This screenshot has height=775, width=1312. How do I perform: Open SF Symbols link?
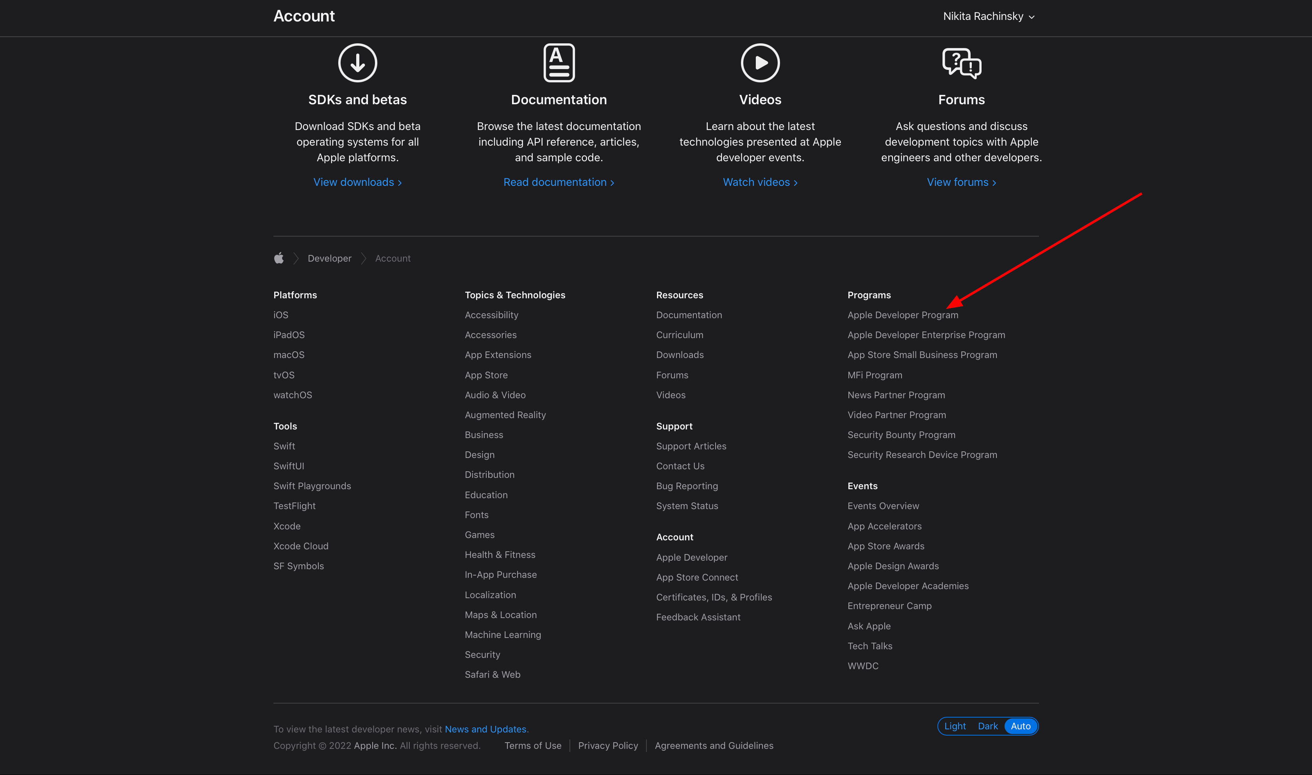tap(299, 566)
